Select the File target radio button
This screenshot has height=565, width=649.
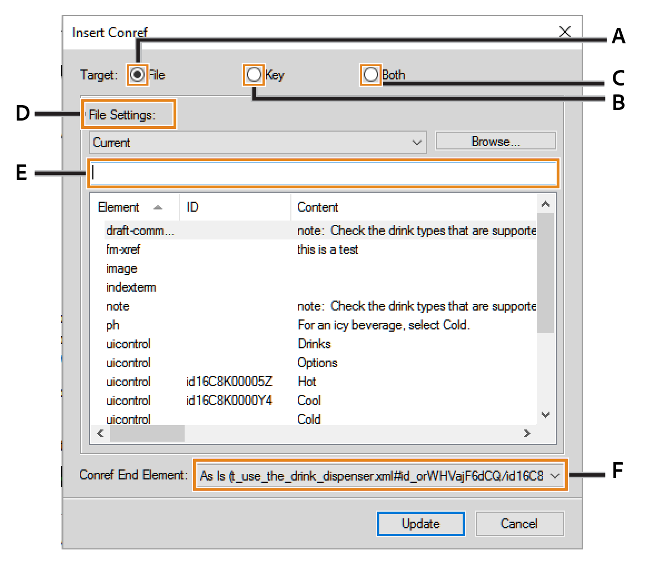tap(137, 74)
